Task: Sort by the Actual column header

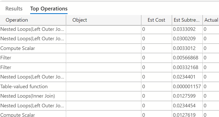Action: 211,20
